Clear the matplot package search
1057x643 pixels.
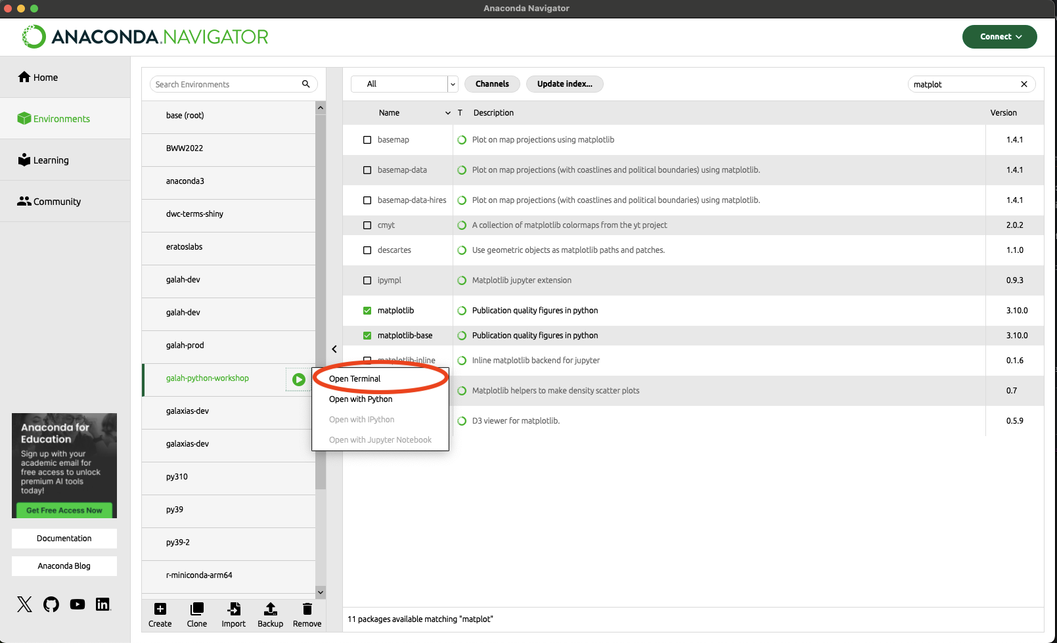(x=1023, y=84)
